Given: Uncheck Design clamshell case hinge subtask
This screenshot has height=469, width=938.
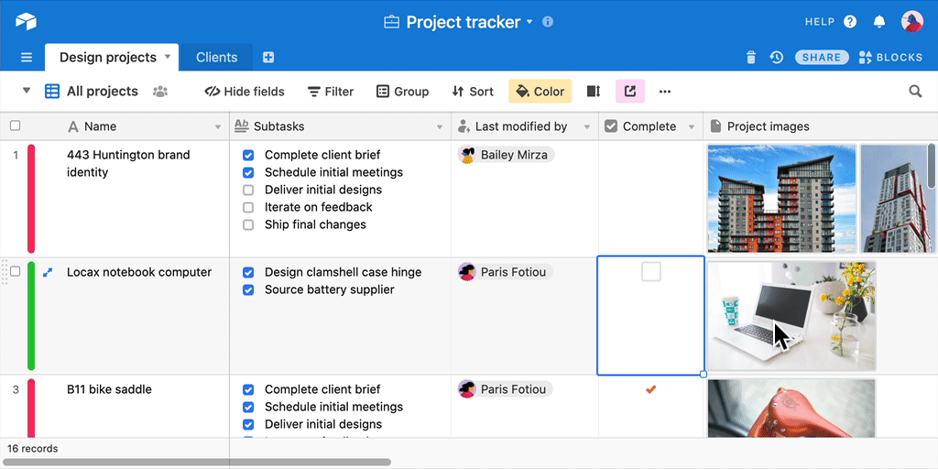Looking at the screenshot, I should point(248,273).
